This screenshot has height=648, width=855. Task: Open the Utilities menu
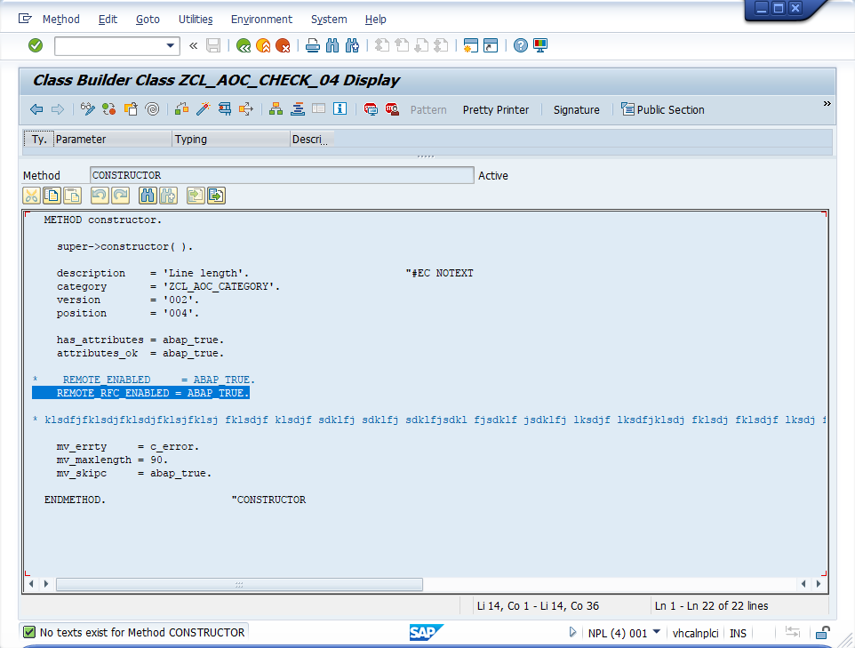tap(196, 19)
